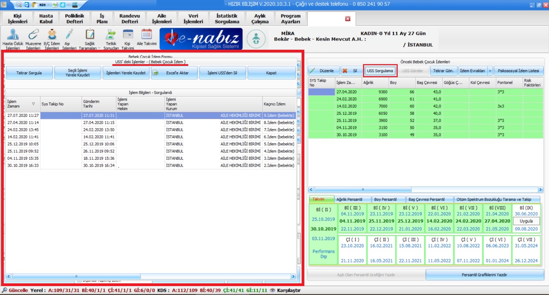Click the round green baby icon
This screenshot has width=549, height=295.
[256, 39]
